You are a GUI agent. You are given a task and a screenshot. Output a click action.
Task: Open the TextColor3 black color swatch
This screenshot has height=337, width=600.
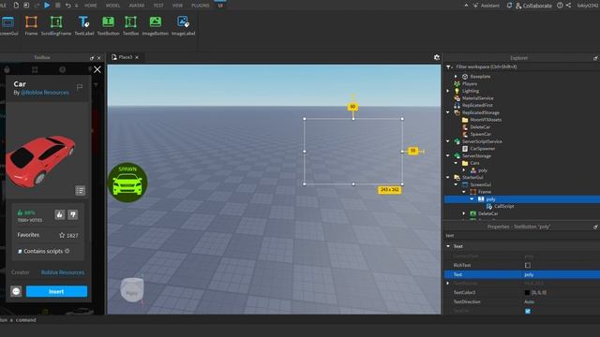[x=527, y=292]
